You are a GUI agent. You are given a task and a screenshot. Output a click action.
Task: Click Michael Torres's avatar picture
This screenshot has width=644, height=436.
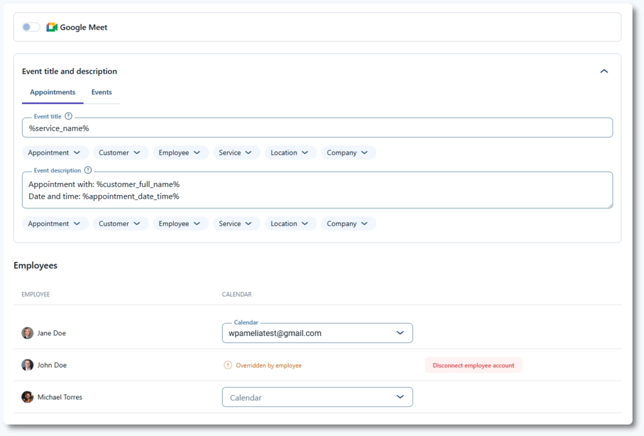click(x=28, y=397)
